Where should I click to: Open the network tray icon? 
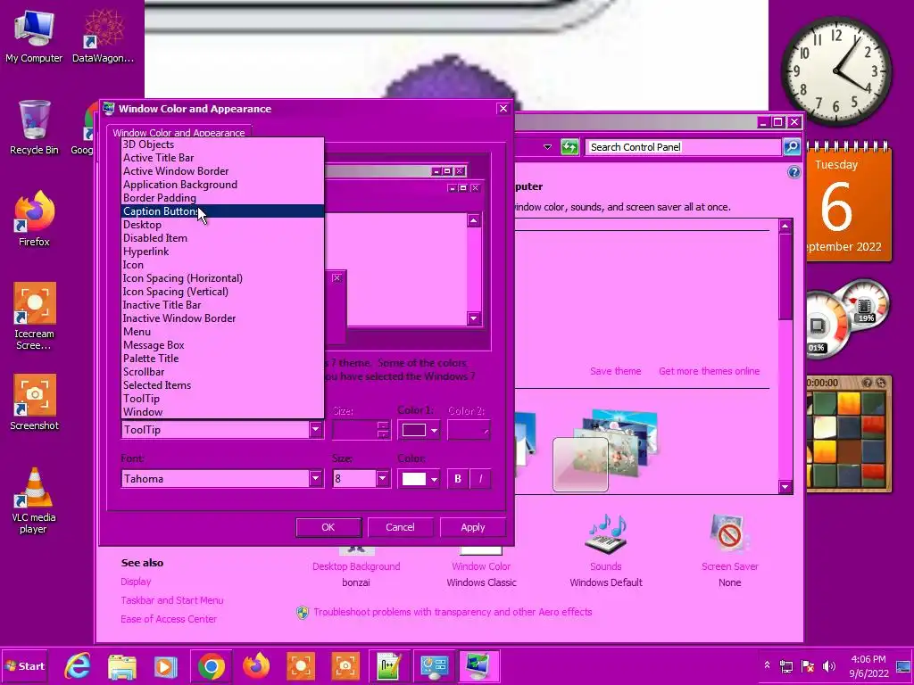click(786, 665)
